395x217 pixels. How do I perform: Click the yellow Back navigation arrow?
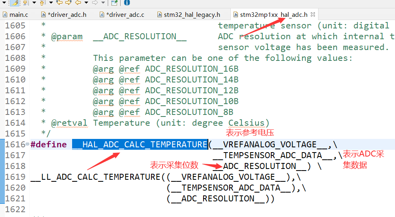click(79, 3)
